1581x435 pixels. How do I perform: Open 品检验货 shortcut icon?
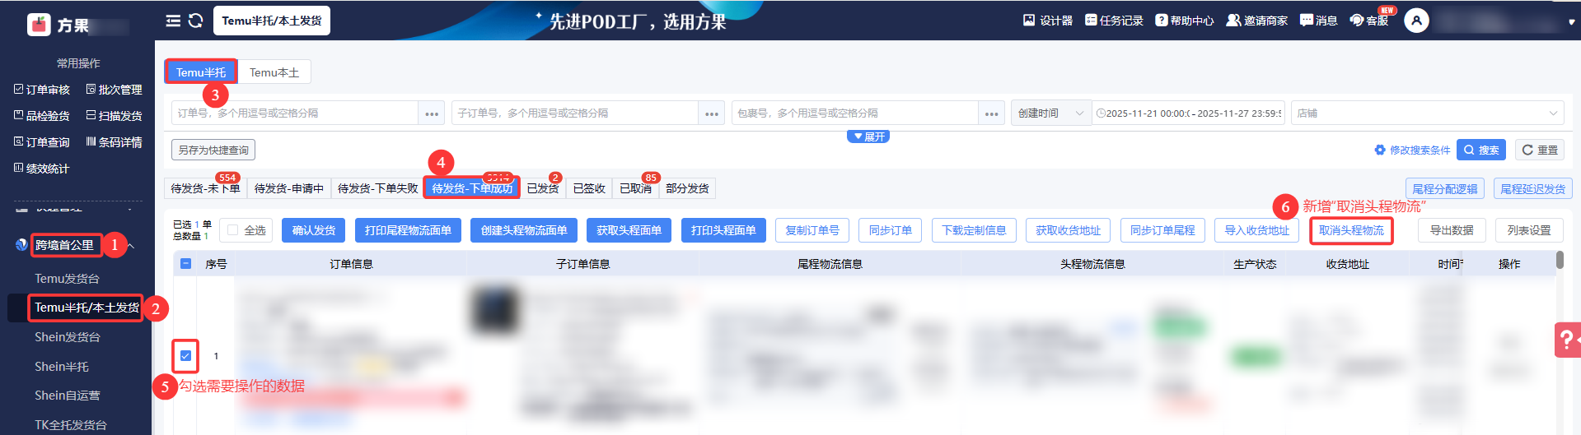[x=18, y=115]
